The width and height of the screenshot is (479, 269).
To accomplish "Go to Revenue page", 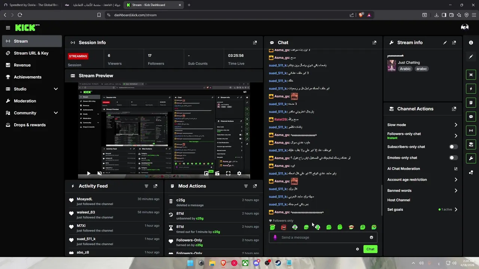I will (x=32, y=65).
